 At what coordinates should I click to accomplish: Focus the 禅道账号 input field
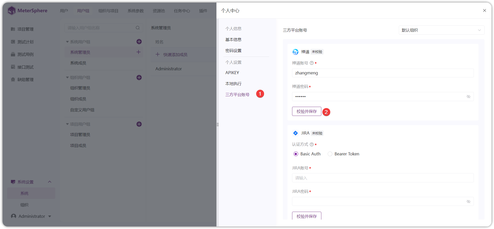pos(383,73)
